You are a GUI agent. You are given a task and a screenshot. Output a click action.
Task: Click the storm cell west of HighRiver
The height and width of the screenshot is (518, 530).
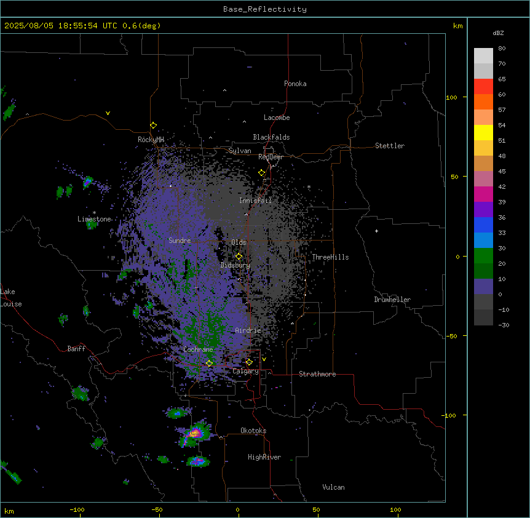198,461
